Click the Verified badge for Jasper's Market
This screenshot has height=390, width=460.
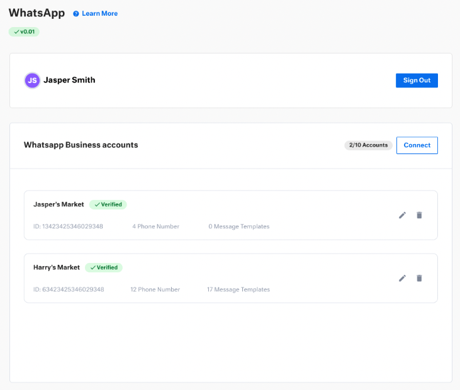click(x=108, y=204)
